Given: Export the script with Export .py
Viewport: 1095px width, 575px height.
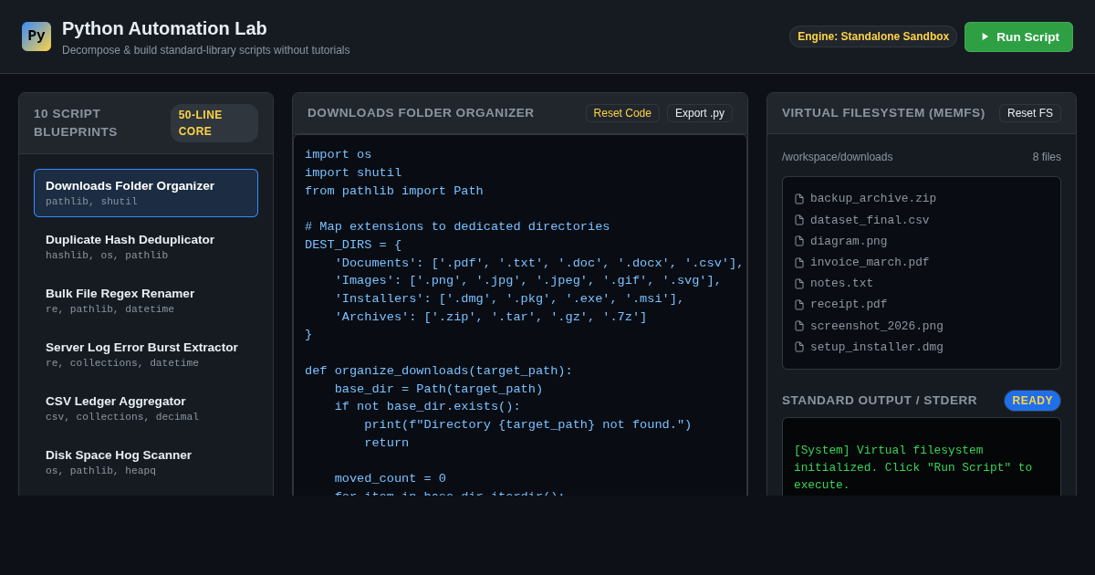Looking at the screenshot, I should [700, 113].
